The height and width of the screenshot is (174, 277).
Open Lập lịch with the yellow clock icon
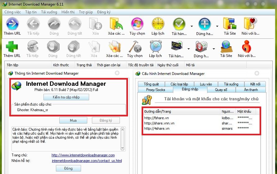pos(158,24)
